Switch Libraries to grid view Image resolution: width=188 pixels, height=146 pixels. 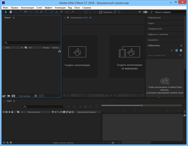point(177,50)
